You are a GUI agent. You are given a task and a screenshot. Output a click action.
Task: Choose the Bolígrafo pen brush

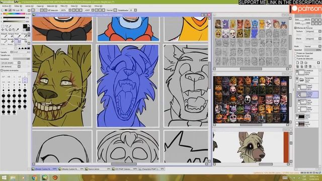pos(4,35)
